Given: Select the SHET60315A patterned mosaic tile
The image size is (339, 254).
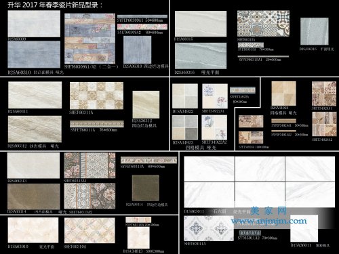Looking at the screenshot, I should pos(263,23).
